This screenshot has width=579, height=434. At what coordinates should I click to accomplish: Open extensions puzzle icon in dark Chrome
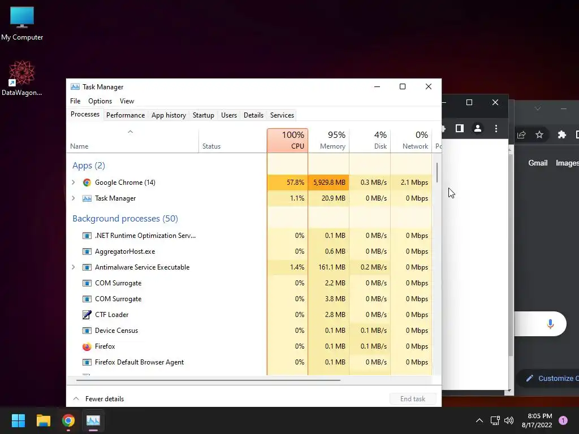tap(561, 134)
